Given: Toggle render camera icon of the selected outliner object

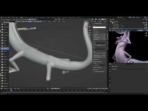Looking at the screenshot, I should (146, 29).
